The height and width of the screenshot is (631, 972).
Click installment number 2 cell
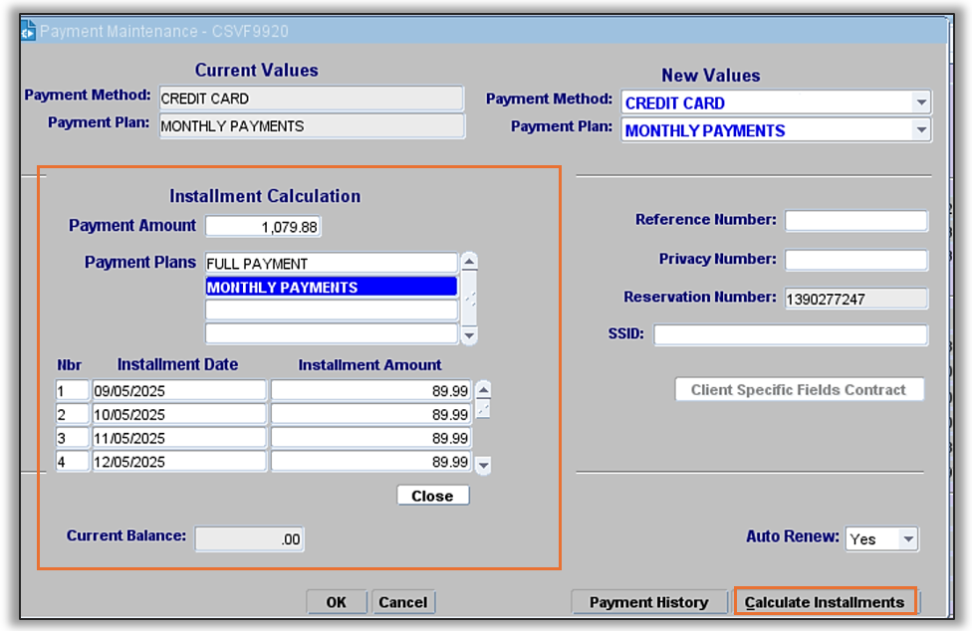72,414
